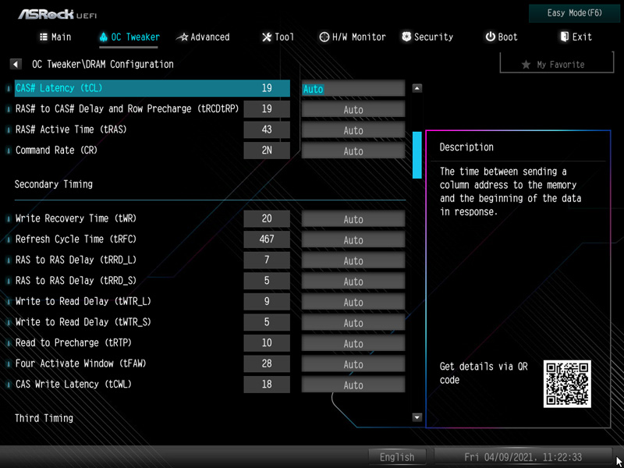
Task: Click the Boot tab power icon
Action: [x=490, y=37]
